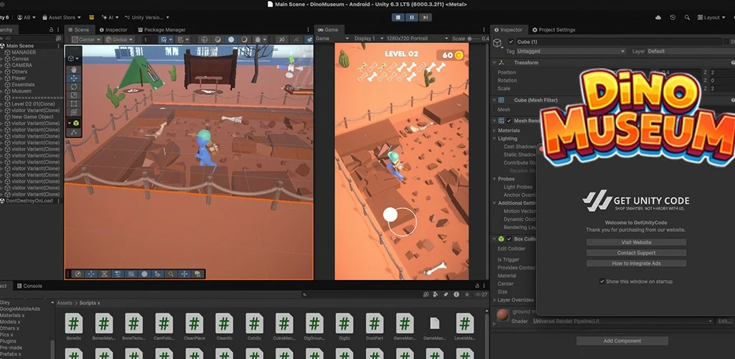735x359 pixels.
Task: Select the Rect tool in Scene toolbar
Action: 74,103
